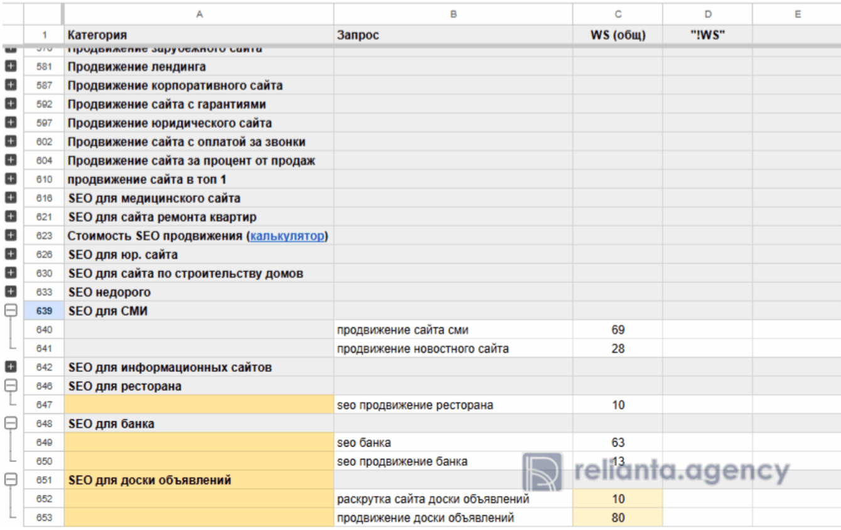Select cell SEO недорого
This screenshot has width=841, height=530.
pos(199,292)
